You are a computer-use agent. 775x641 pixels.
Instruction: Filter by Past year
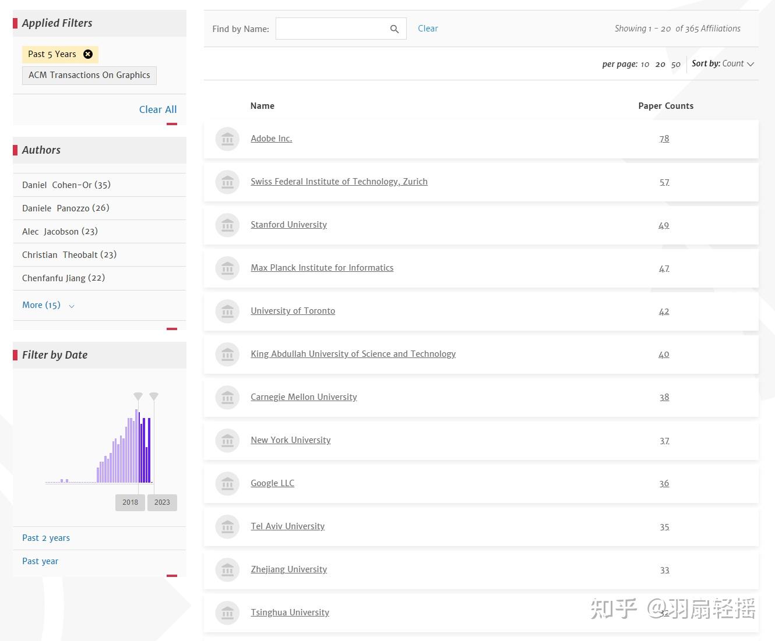pyautogui.click(x=40, y=561)
